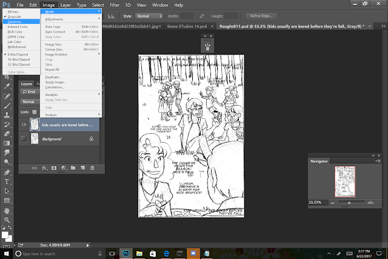Click the link layers icon

(x=34, y=168)
